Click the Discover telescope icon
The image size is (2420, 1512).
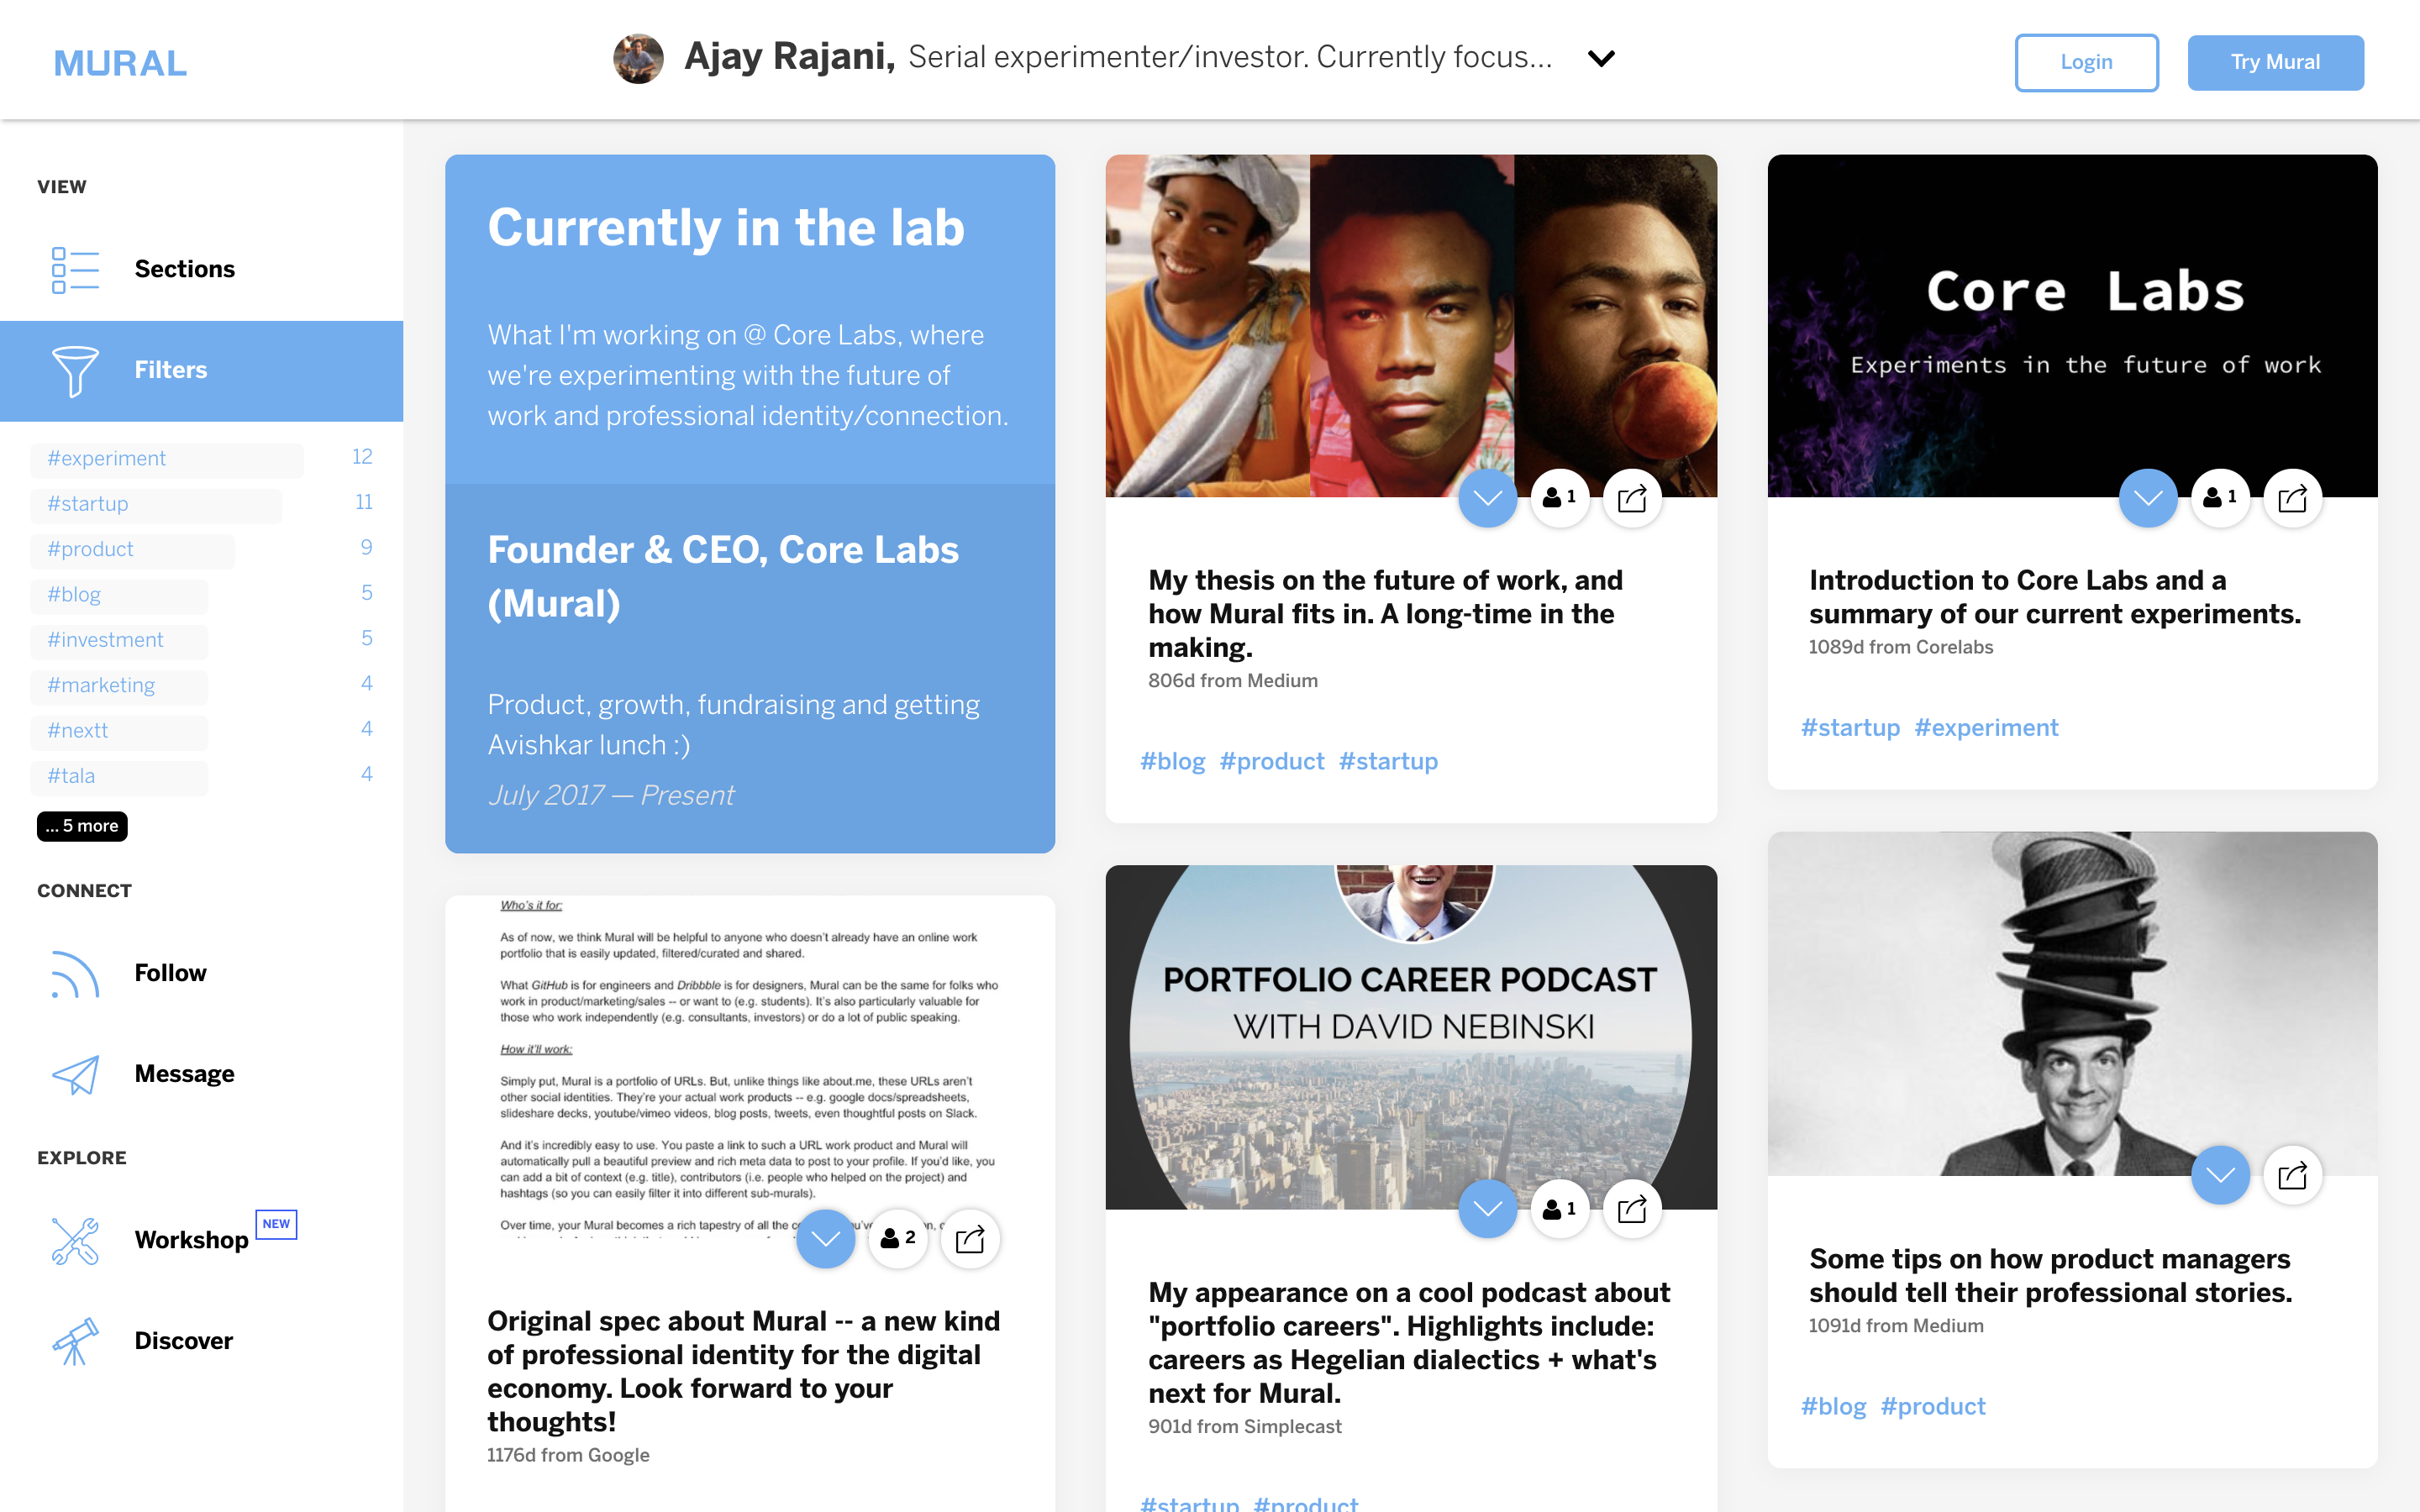click(x=75, y=1341)
